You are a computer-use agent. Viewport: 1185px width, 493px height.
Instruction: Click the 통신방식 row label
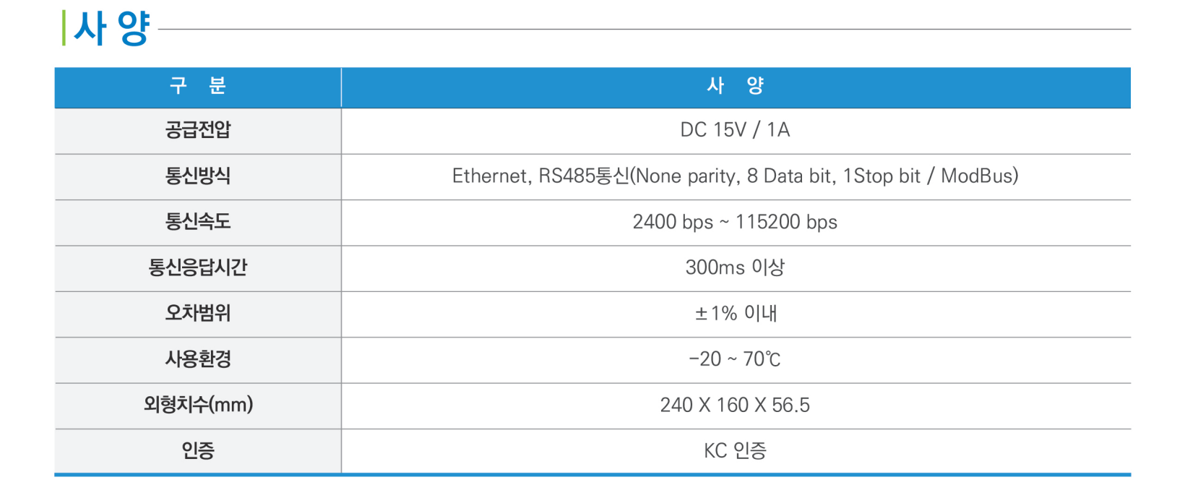[198, 176]
